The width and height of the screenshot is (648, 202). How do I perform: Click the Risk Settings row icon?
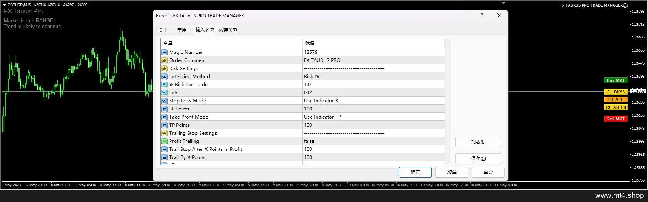pyautogui.click(x=164, y=68)
